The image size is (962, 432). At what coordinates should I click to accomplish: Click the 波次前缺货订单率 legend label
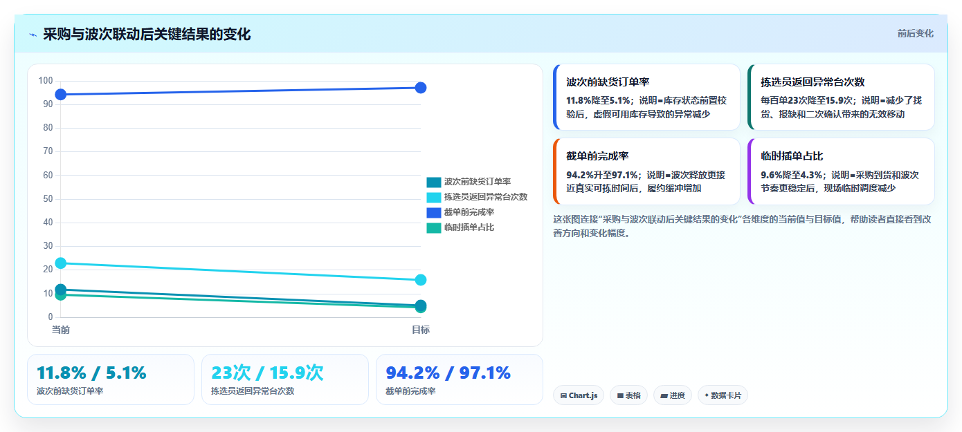tap(478, 182)
